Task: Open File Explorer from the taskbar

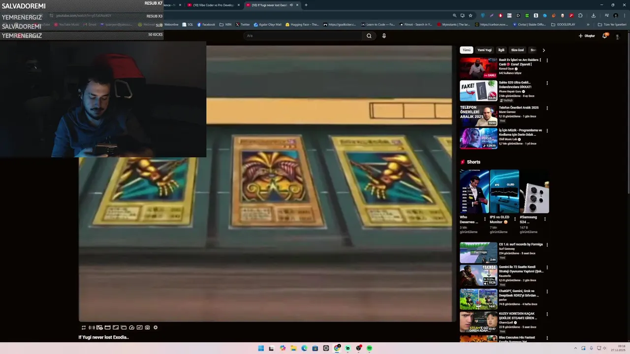Action: coord(293,348)
